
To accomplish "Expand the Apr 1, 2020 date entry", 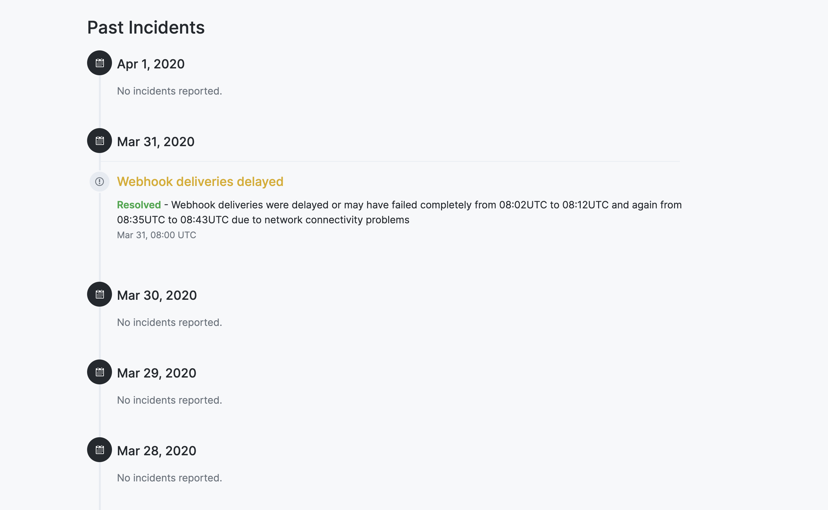I will 151,63.
